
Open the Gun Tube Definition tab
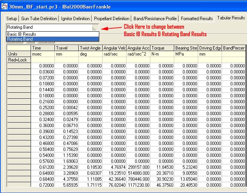(x=39, y=19)
